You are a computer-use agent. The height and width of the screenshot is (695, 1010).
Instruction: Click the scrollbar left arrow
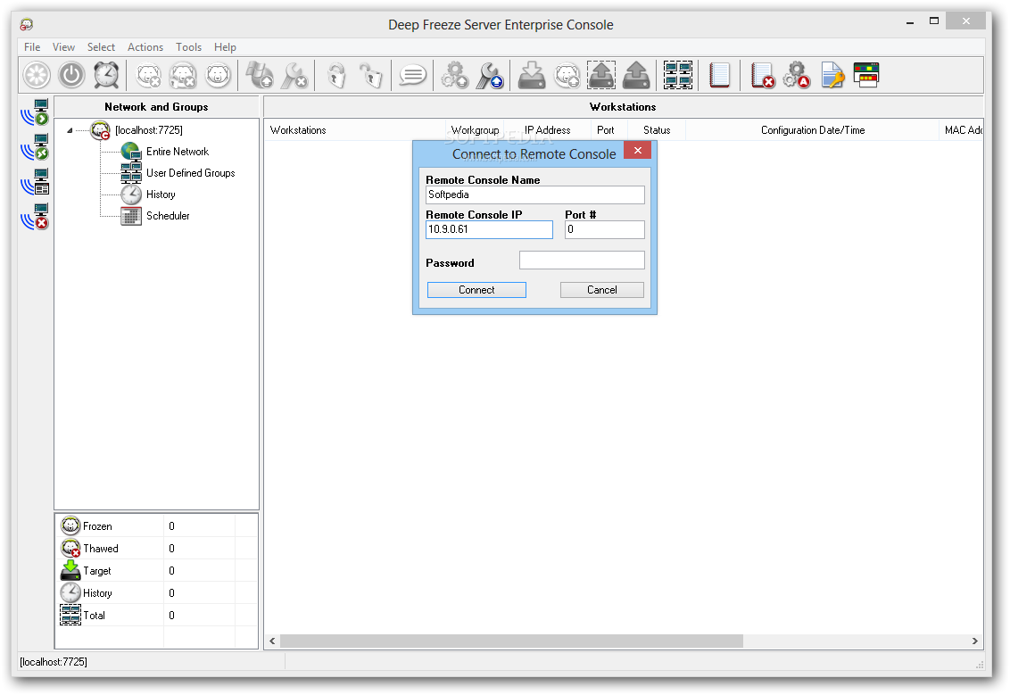pos(272,641)
